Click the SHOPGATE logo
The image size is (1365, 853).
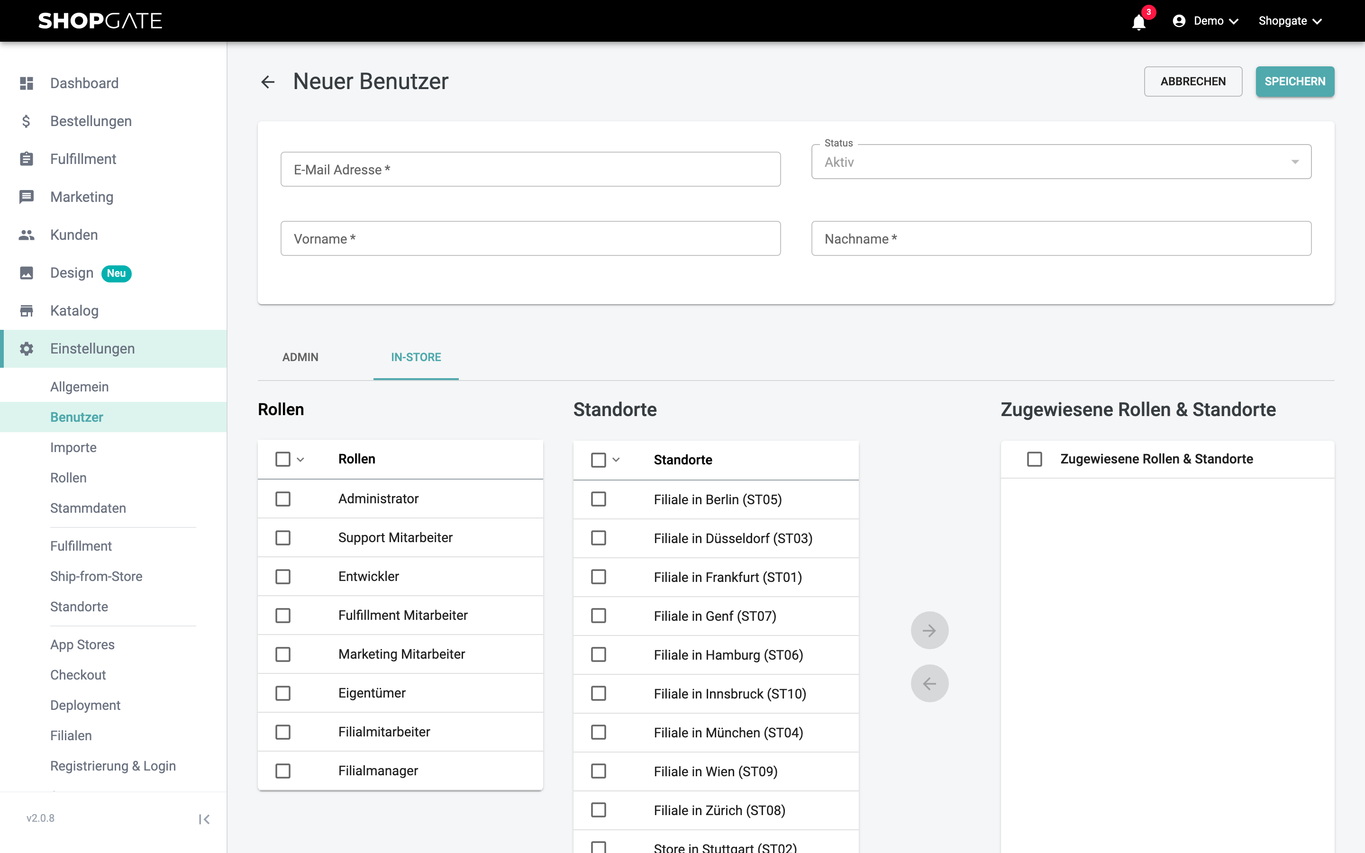100,21
